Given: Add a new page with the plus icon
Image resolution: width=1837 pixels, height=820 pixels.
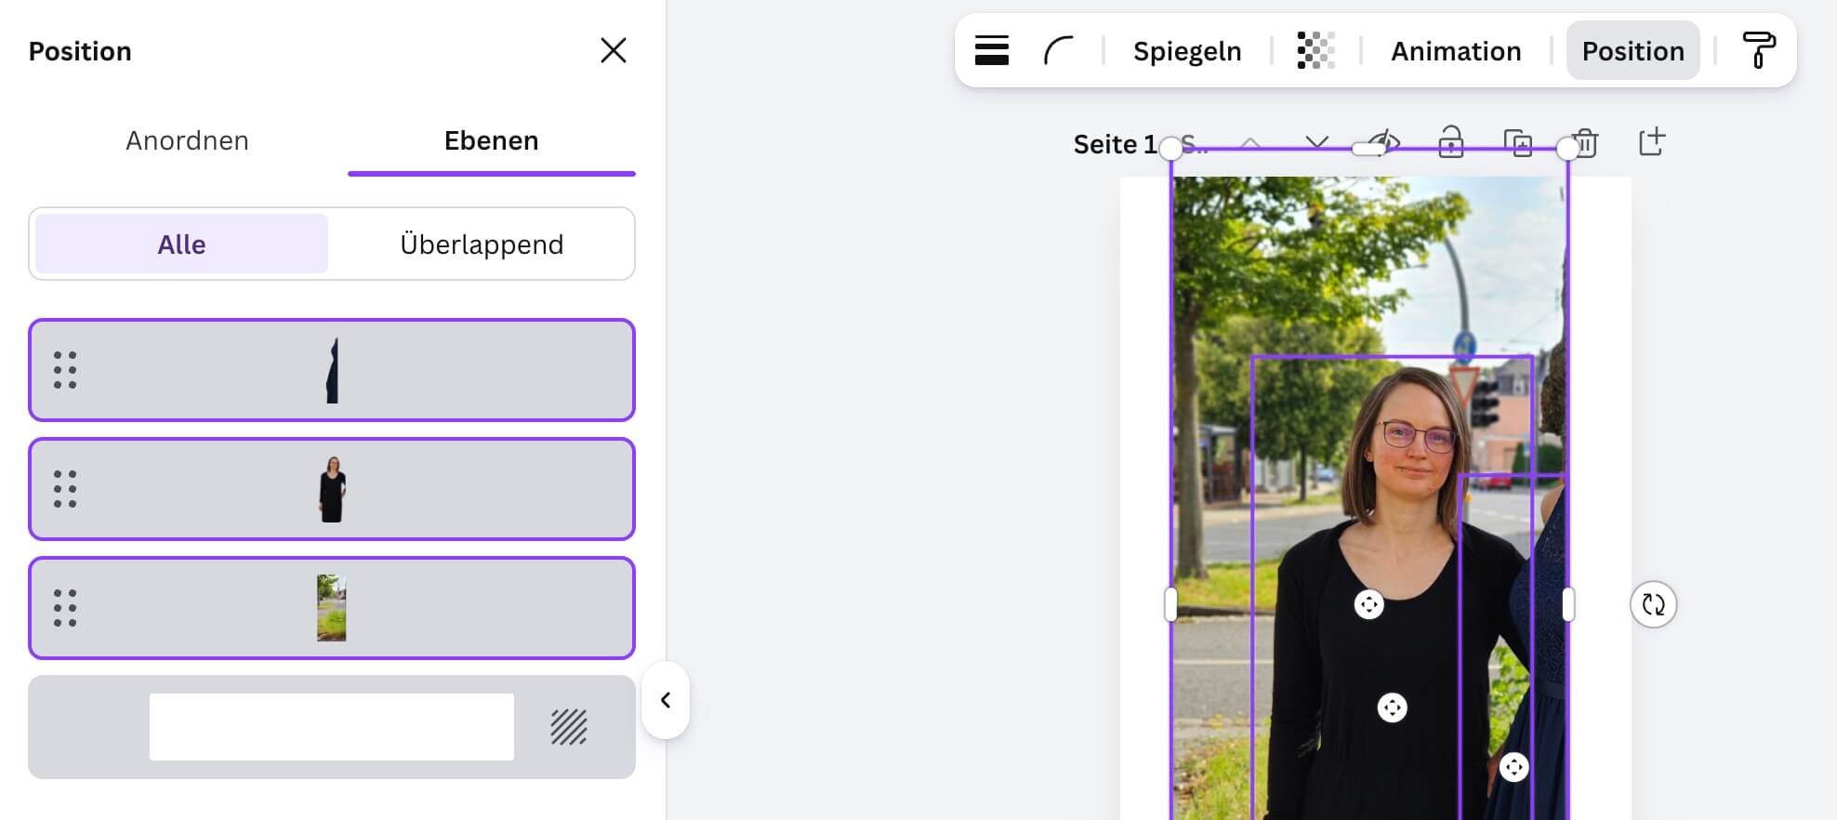Looking at the screenshot, I should 1651,142.
